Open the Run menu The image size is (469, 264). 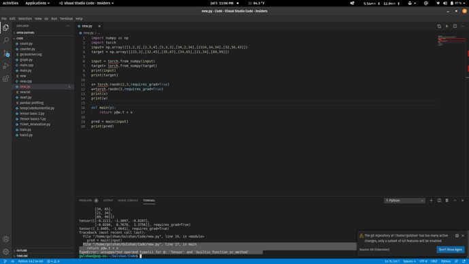click(x=54, y=18)
